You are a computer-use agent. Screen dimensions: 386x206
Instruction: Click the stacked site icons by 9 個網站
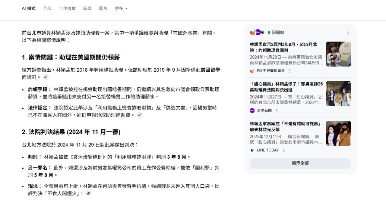click(x=257, y=32)
